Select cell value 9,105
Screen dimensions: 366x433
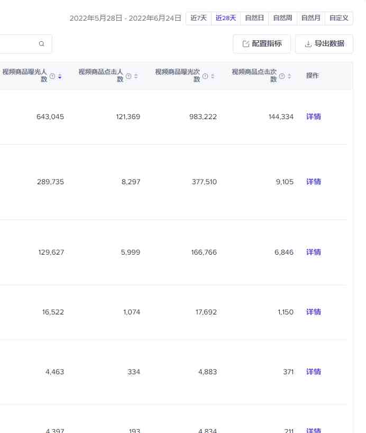pyautogui.click(x=285, y=182)
